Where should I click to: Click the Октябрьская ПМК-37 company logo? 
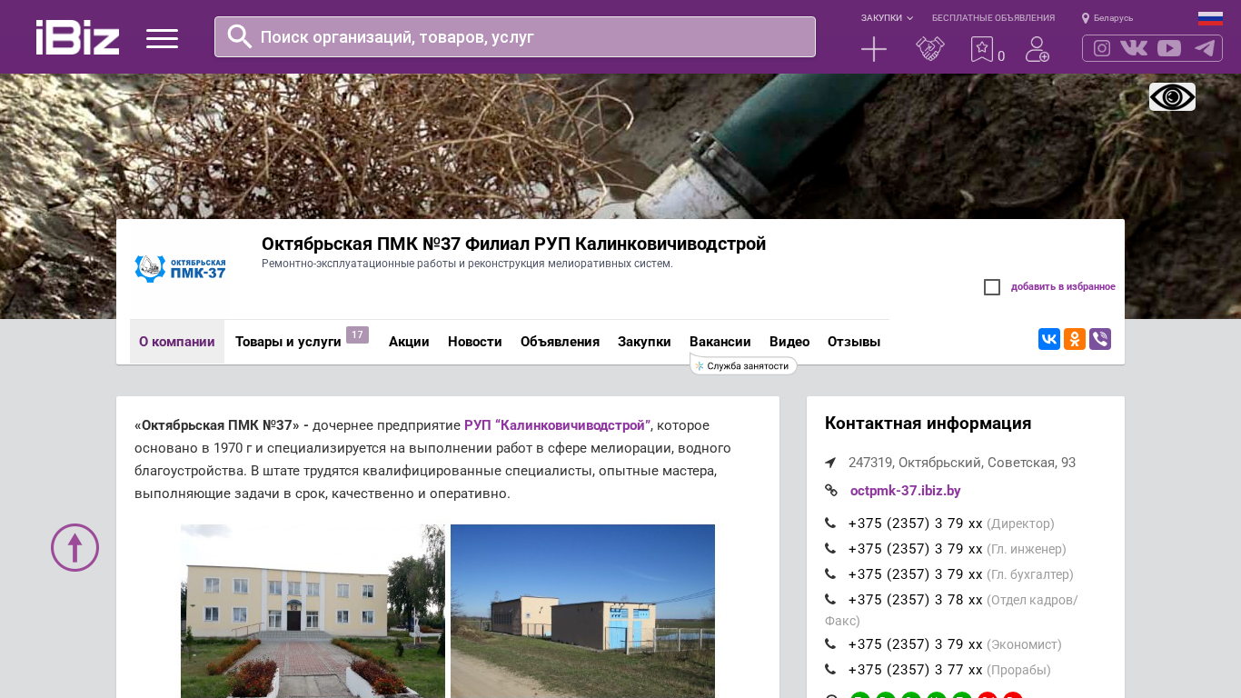tap(180, 269)
